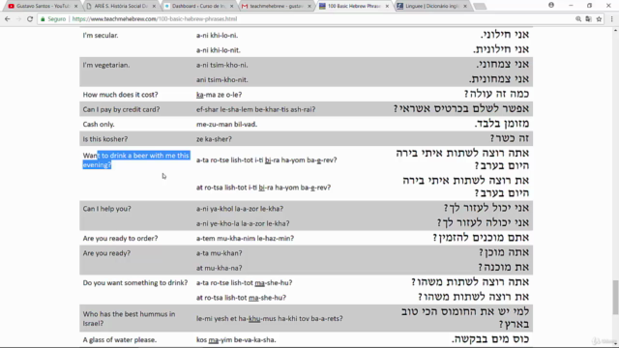619x348 pixels.
Task: Close the ARIE S. História Social tab
Action: point(154,7)
